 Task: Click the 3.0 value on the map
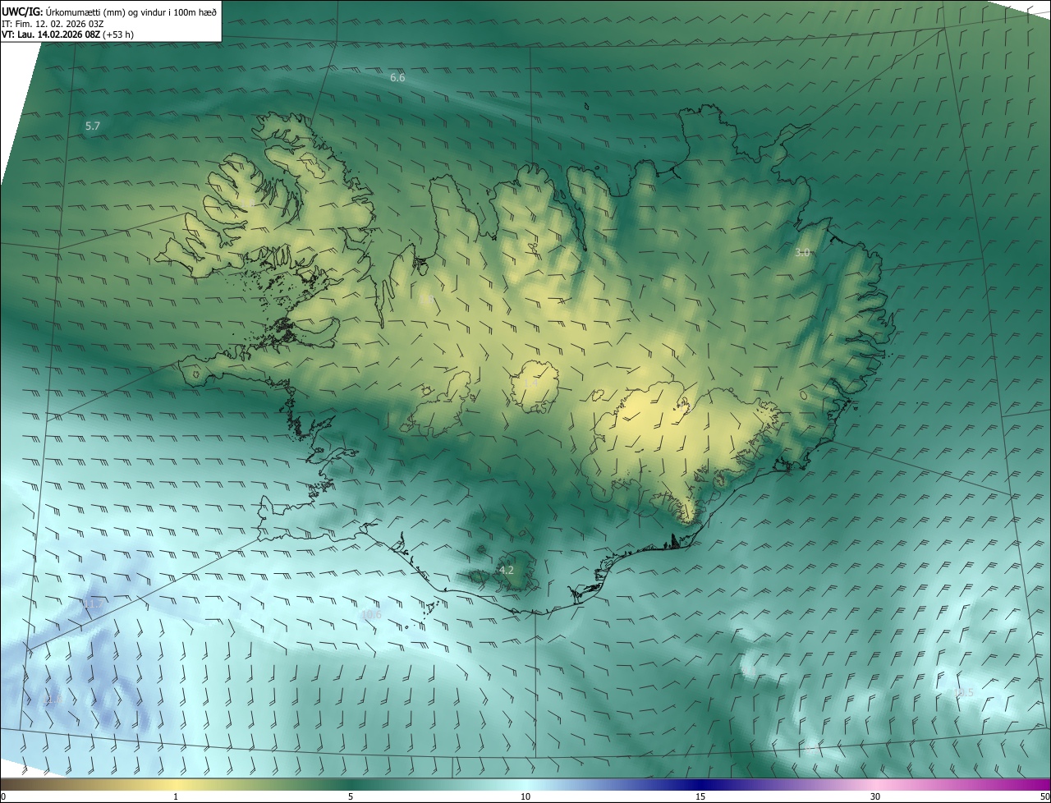point(802,253)
